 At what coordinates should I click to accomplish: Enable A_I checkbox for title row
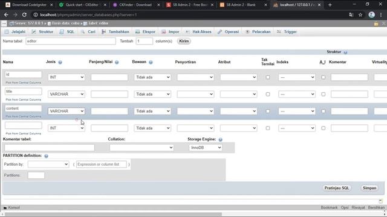coord(323,94)
